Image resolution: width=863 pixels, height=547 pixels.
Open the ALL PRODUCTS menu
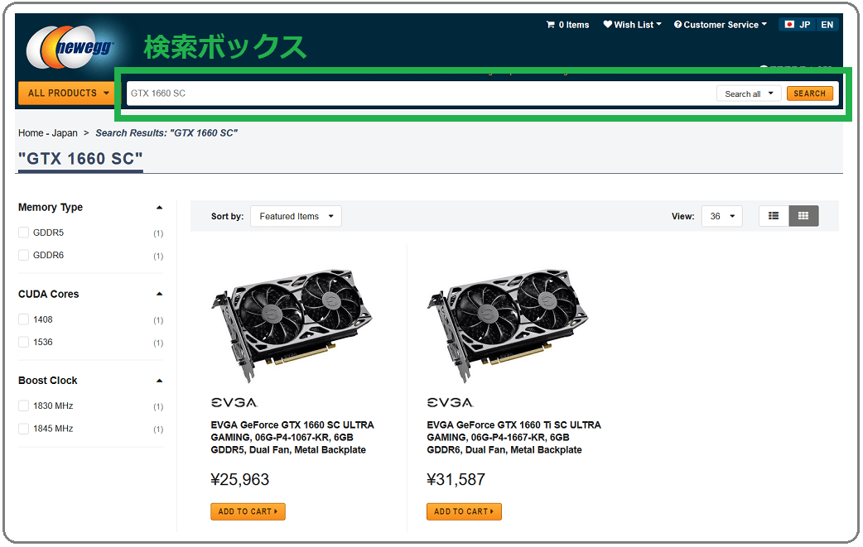(x=68, y=93)
